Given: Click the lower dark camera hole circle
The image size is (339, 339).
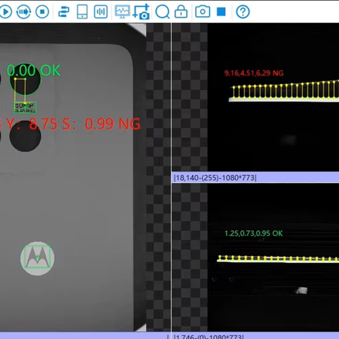Looking at the screenshot, I should 25,136.
